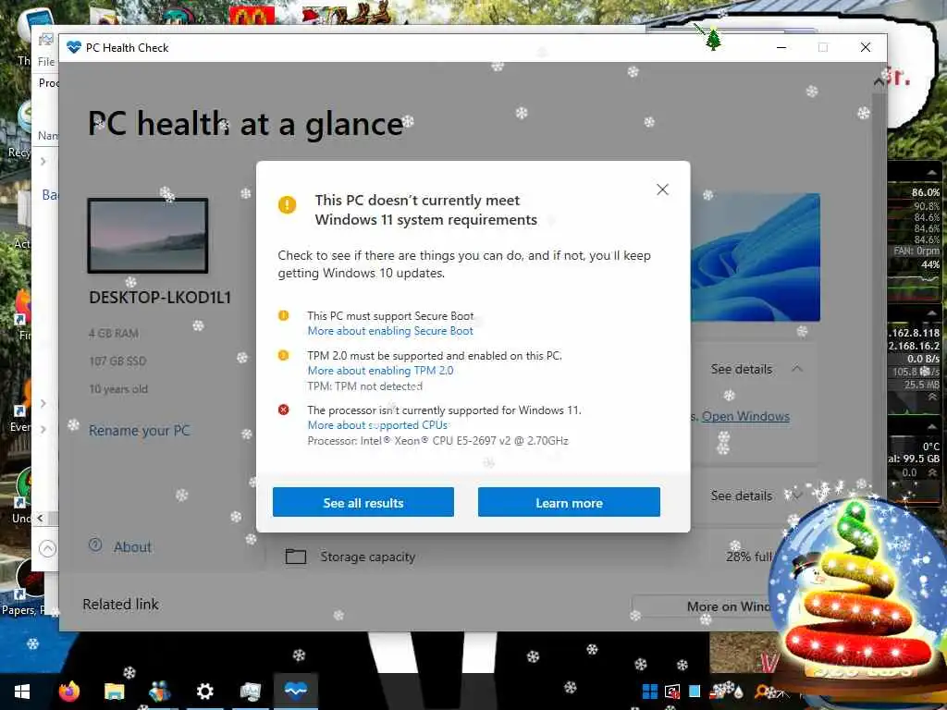947x710 pixels.
Task: Open the File menu in the back window
Action: coord(46,62)
